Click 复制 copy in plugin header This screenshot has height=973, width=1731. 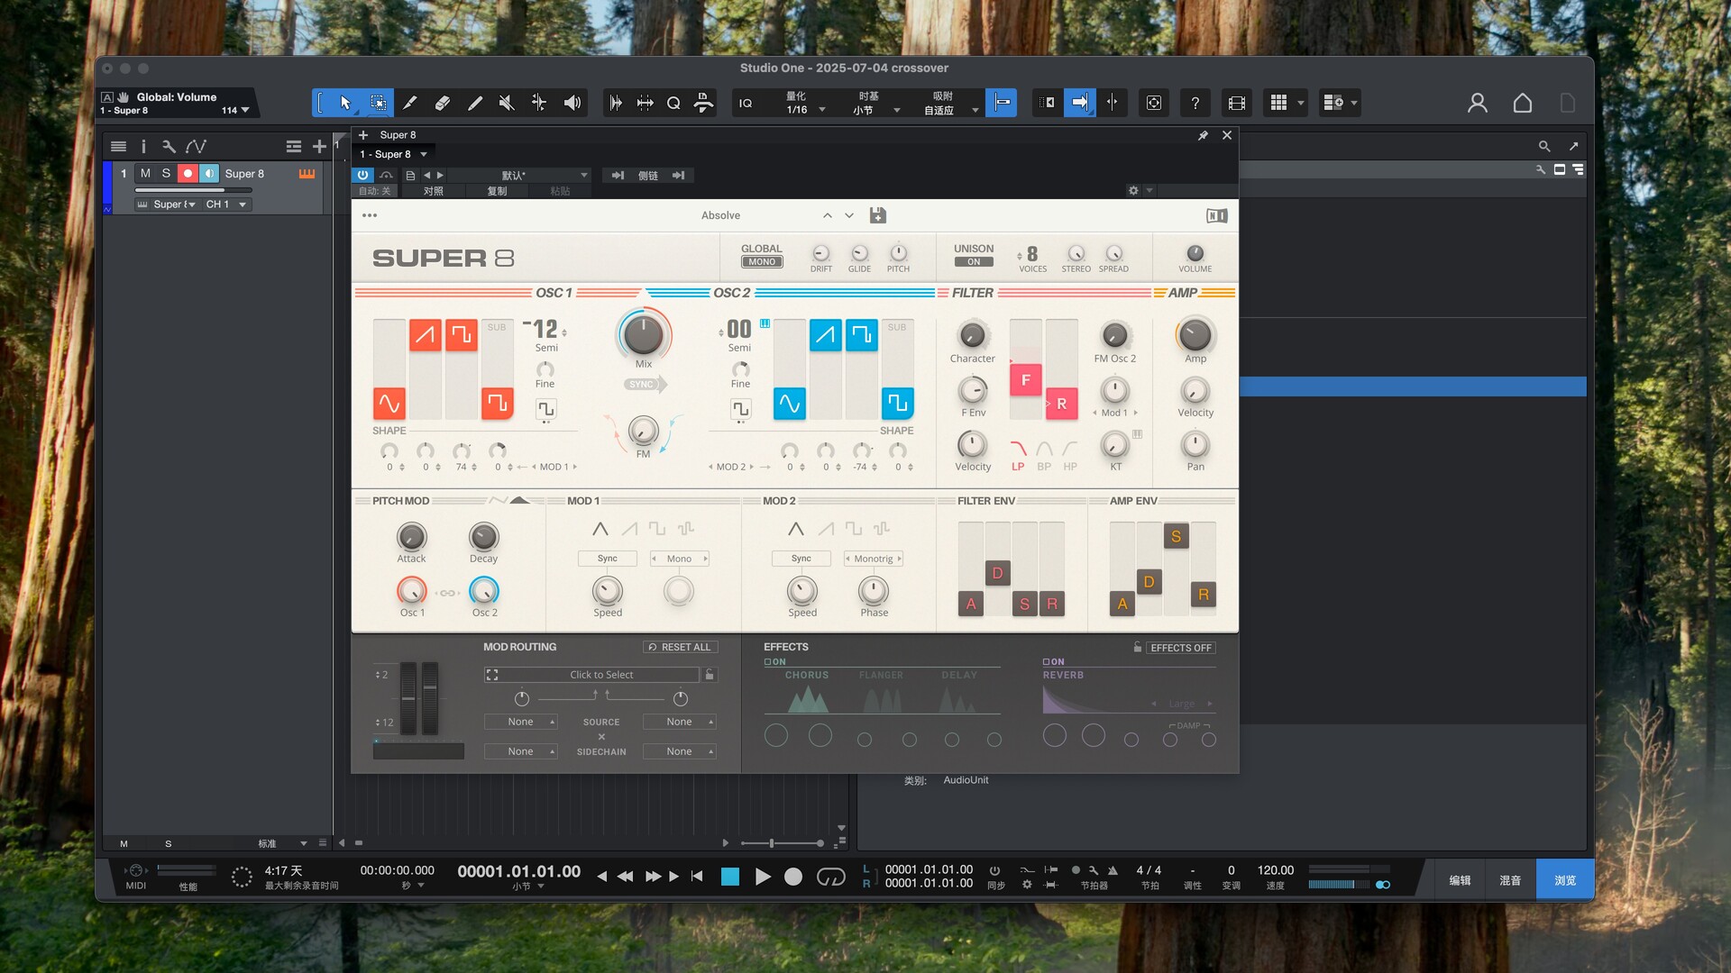point(497,191)
